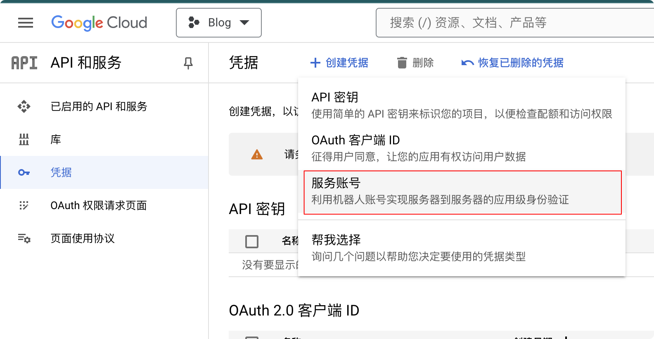
Task: Choose 服务账号 from the create menu
Action: (x=462, y=193)
